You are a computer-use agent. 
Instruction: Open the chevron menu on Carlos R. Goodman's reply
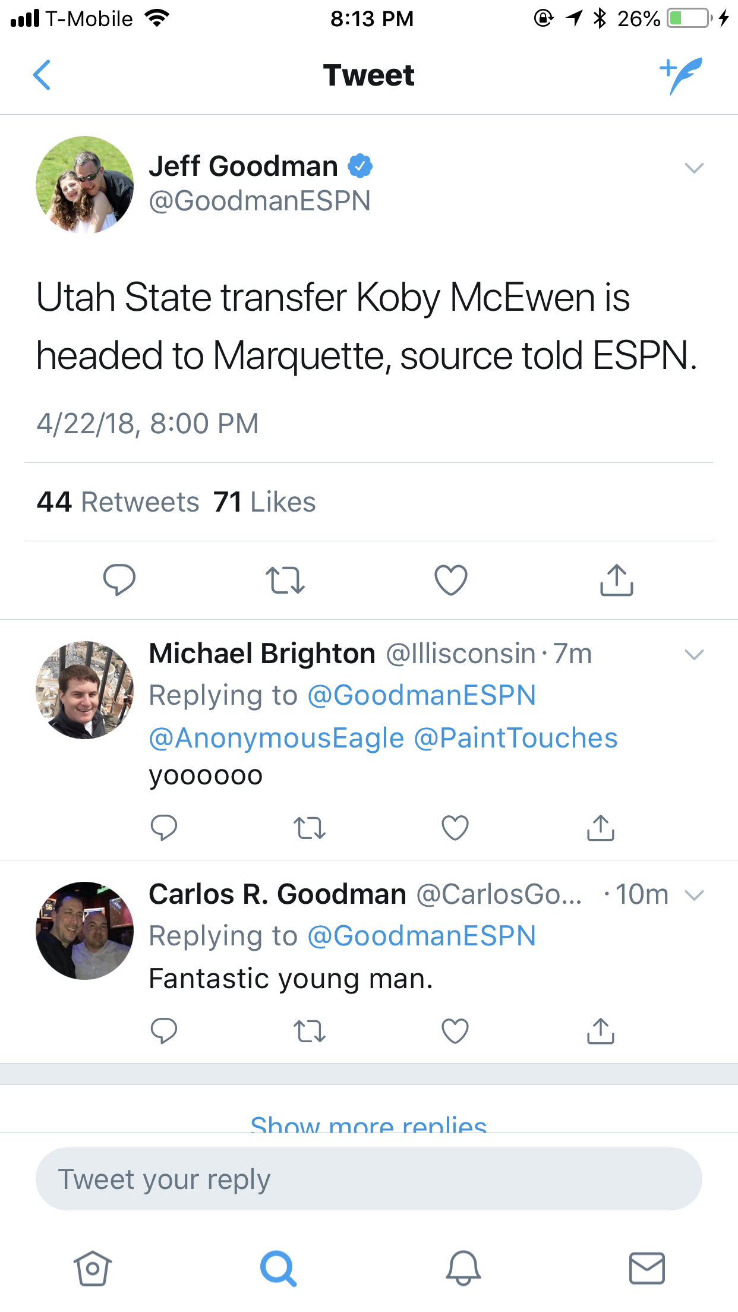[x=693, y=895]
